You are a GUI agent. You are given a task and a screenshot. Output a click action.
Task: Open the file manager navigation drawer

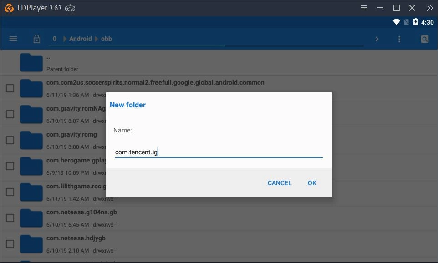(13, 38)
